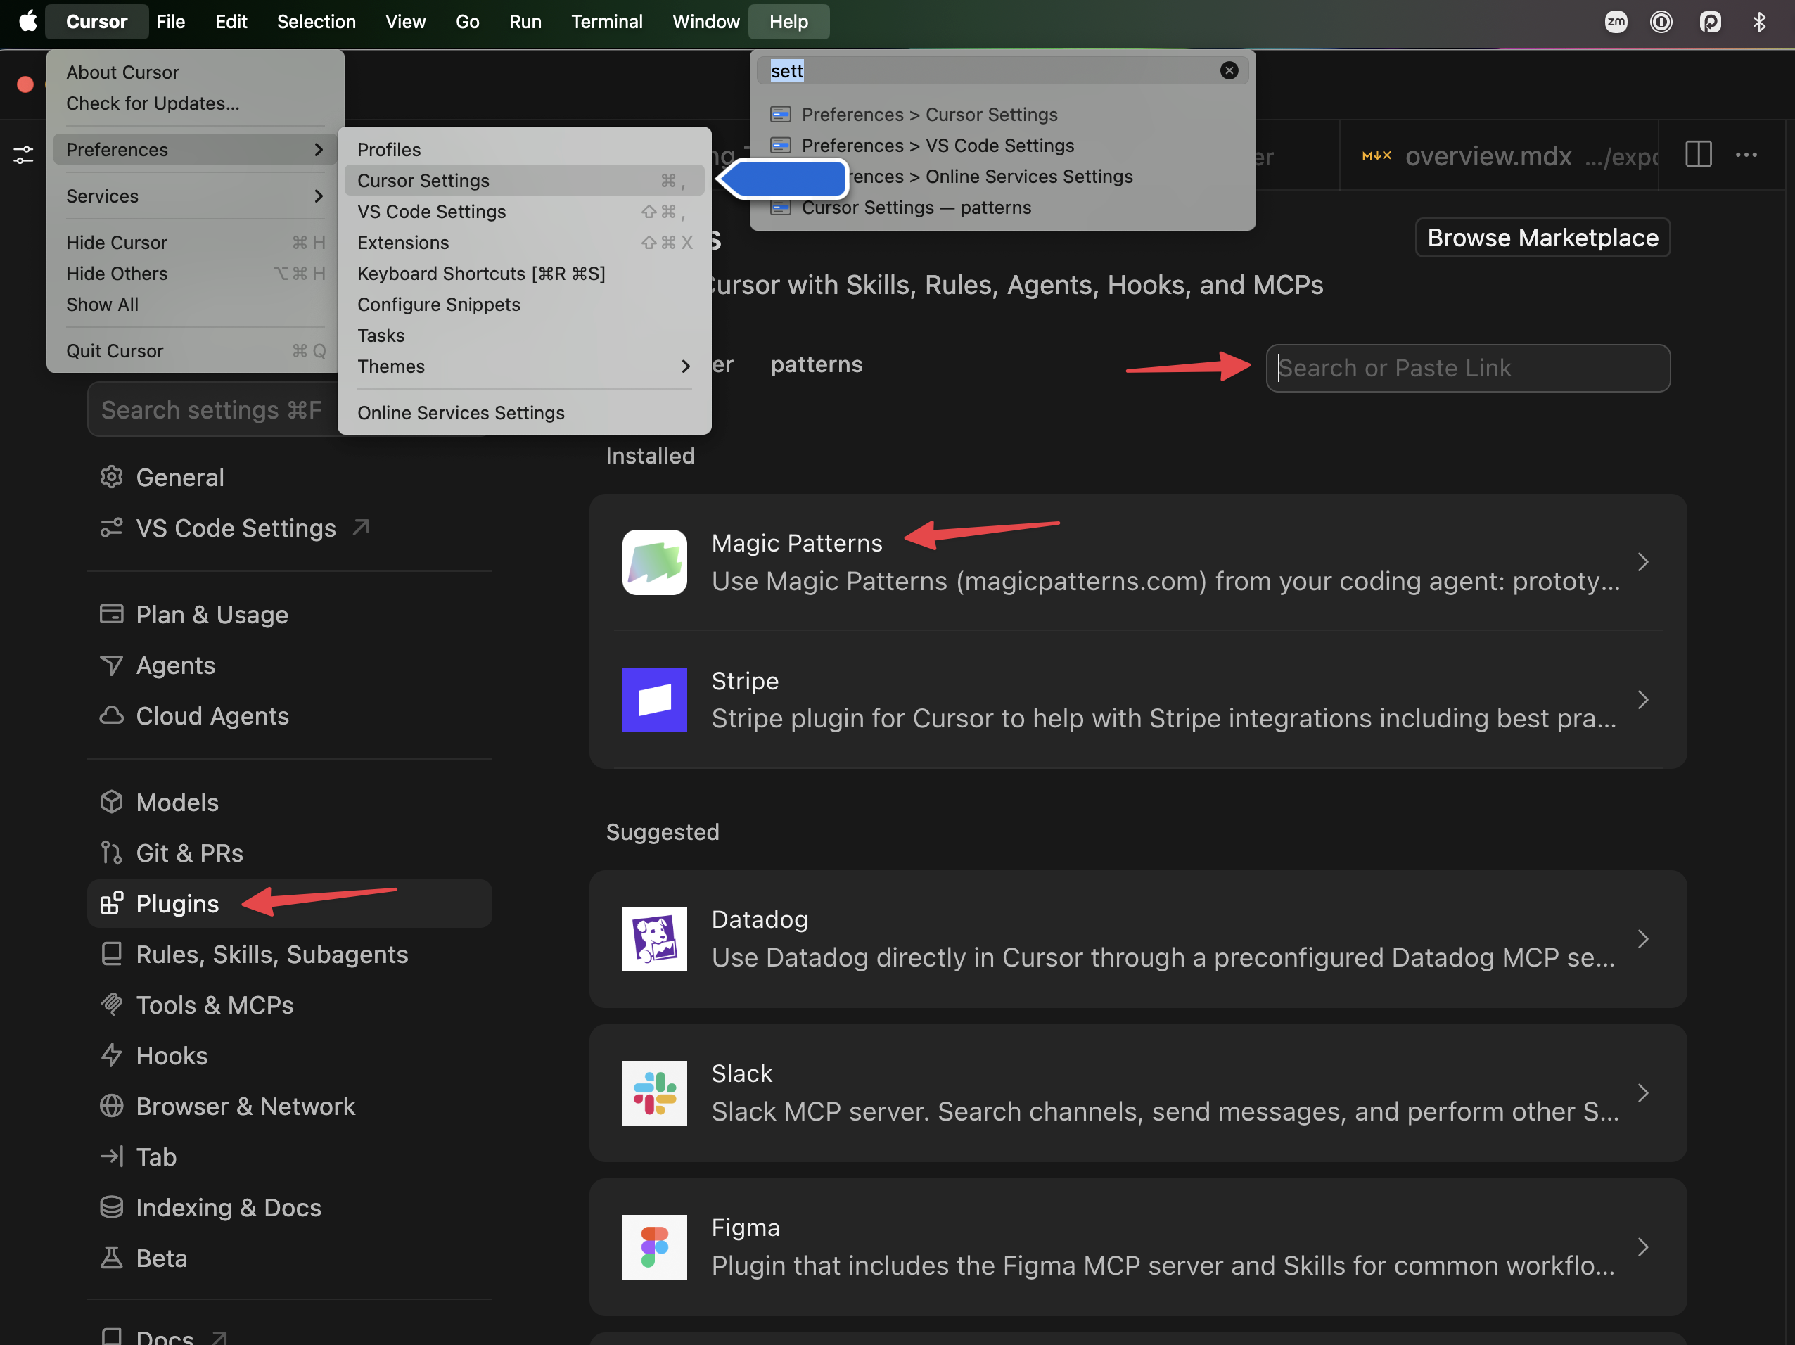This screenshot has width=1795, height=1345.
Task: Select Tools & MCPs settings section
Action: [215, 1004]
